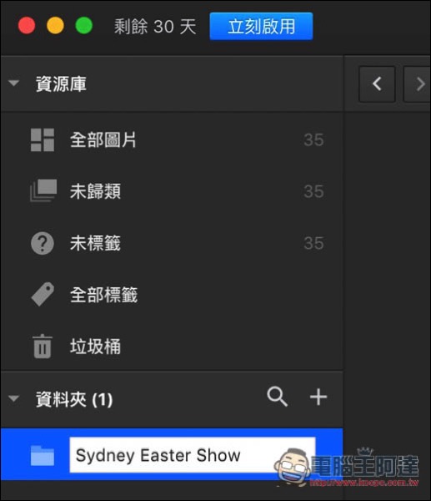
Task: Click the 垃圾桶 trash can icon
Action: point(43,346)
